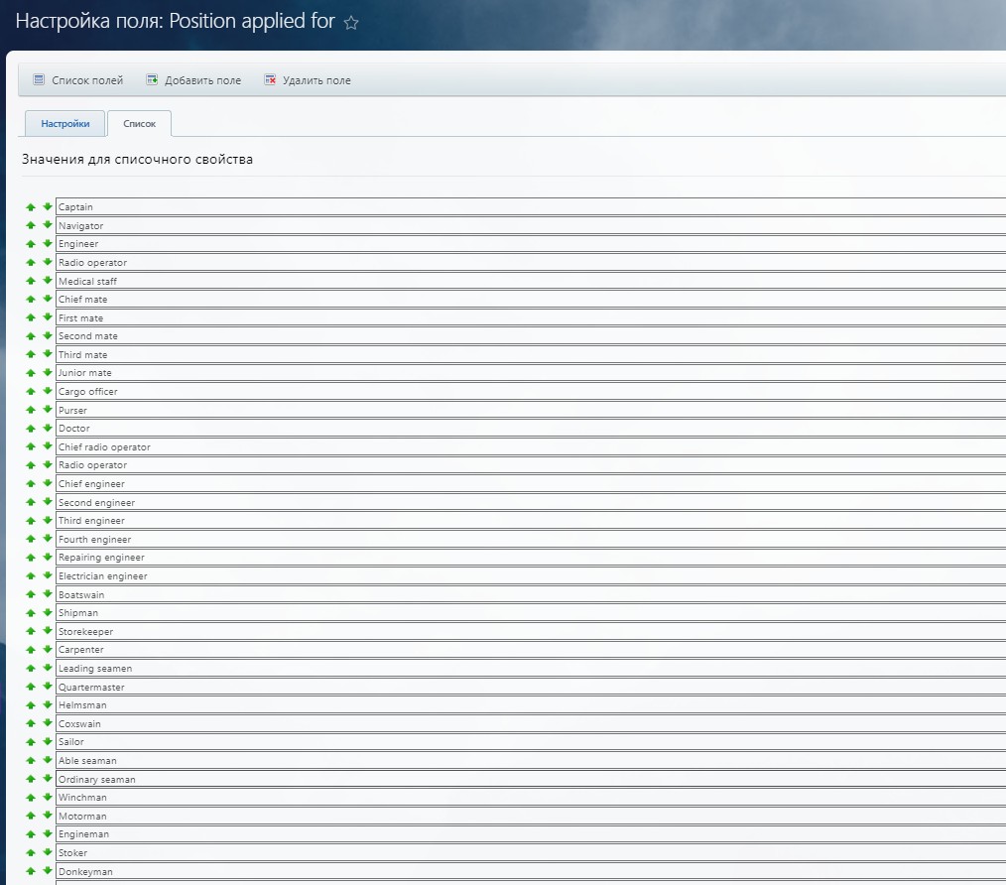Edit the Chief radio operator value field
This screenshot has height=885, width=1006.
coord(531,446)
